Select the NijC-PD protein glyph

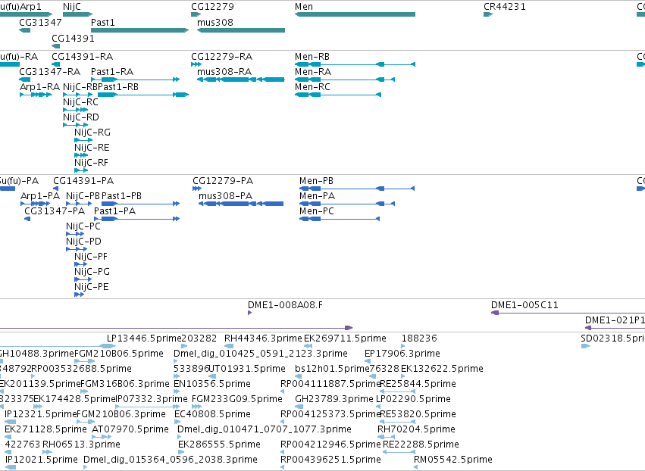[x=77, y=249]
